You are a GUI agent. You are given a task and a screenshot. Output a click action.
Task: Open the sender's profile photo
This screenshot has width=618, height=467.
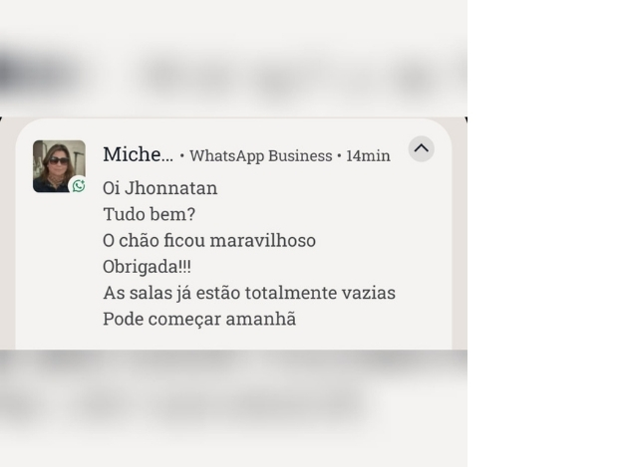59,166
